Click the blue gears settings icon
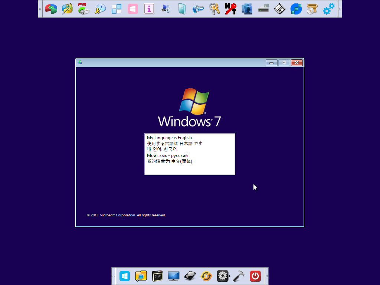 pos(329,9)
